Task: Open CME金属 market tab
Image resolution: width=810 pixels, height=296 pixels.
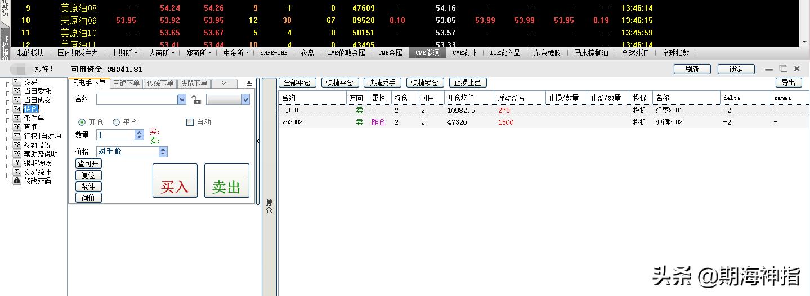Action: point(390,53)
